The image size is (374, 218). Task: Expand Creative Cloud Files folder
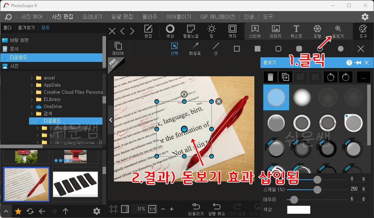pyautogui.click(x=32, y=92)
